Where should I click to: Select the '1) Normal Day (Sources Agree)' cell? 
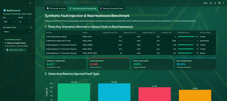tap(63, 37)
